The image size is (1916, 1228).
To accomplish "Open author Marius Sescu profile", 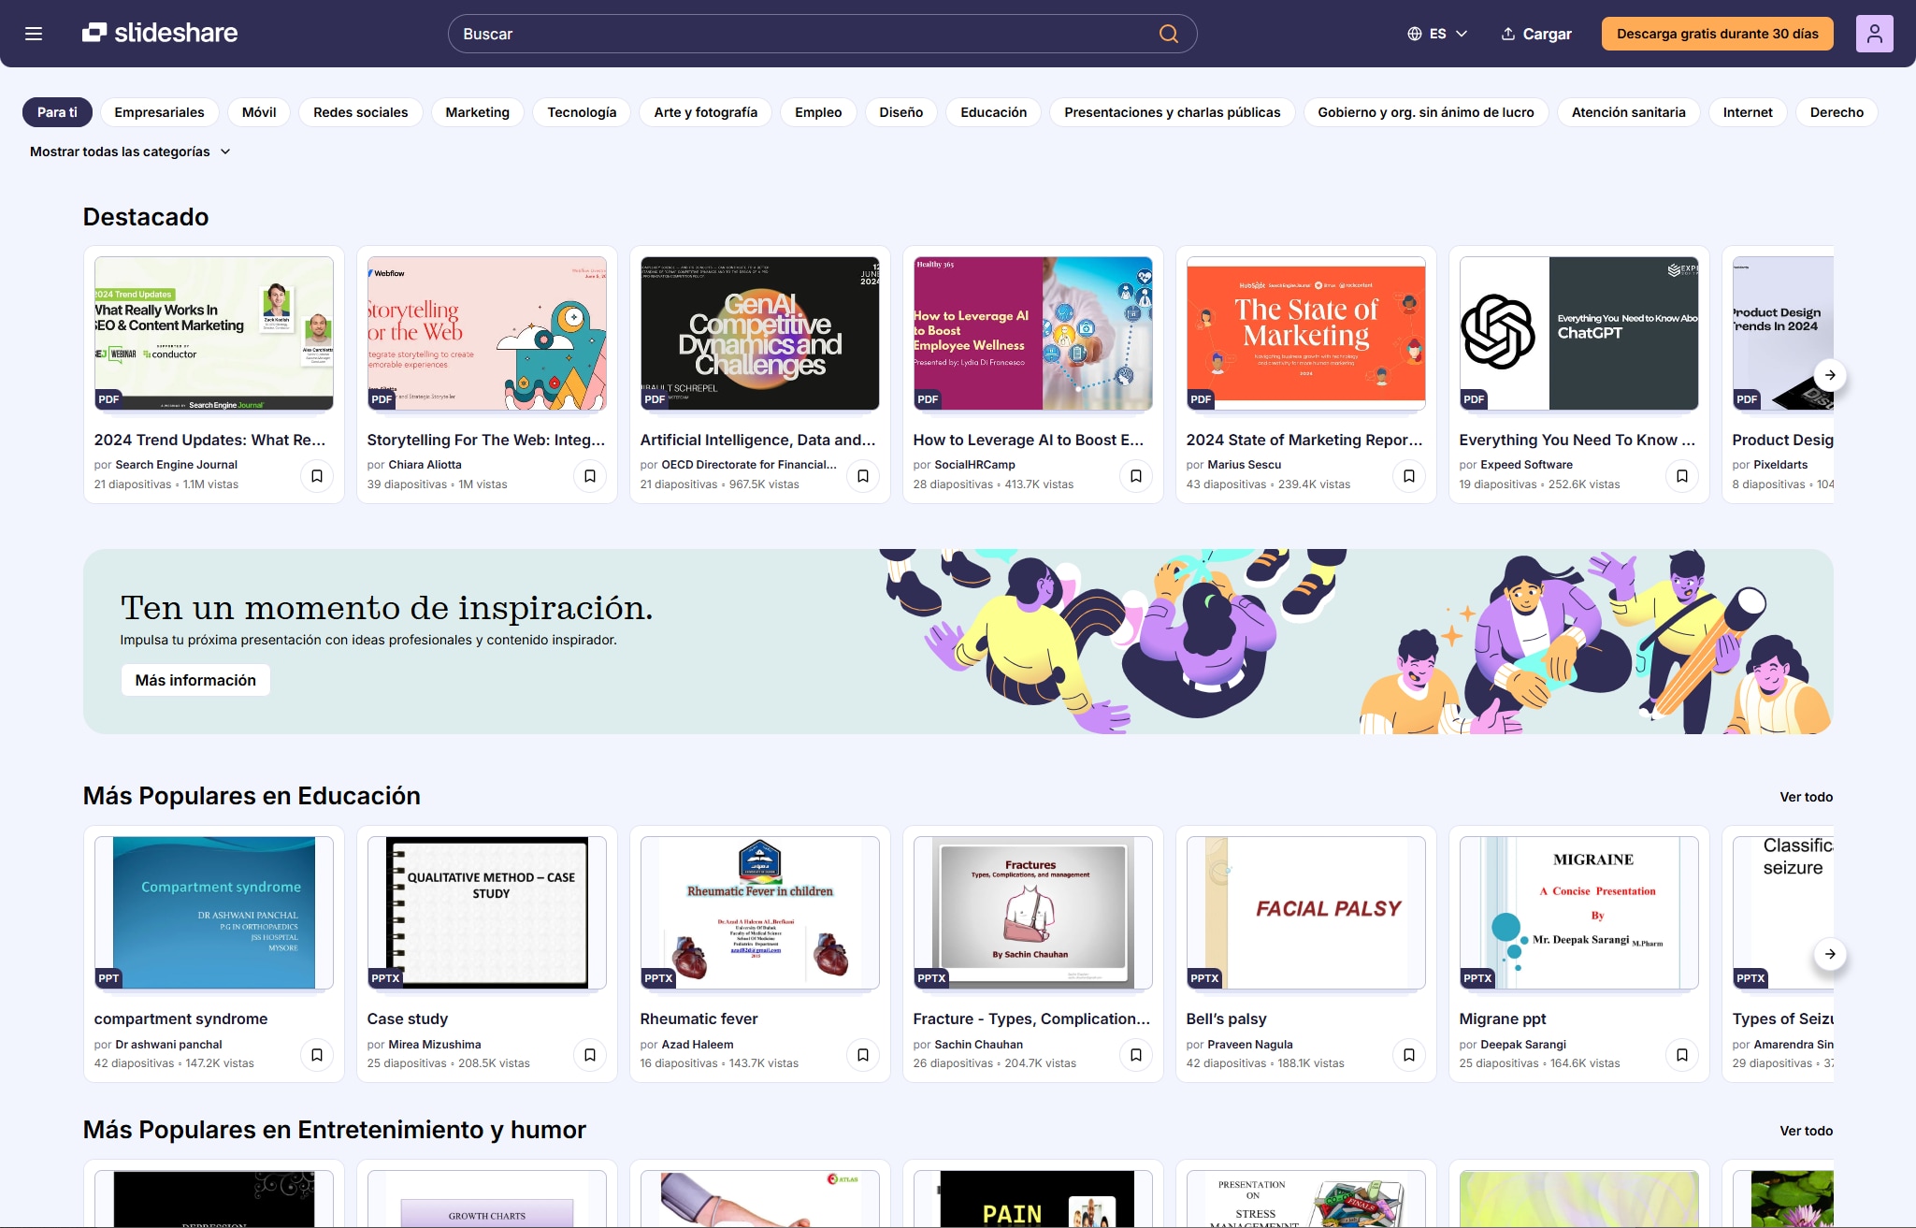I will pyautogui.click(x=1244, y=465).
